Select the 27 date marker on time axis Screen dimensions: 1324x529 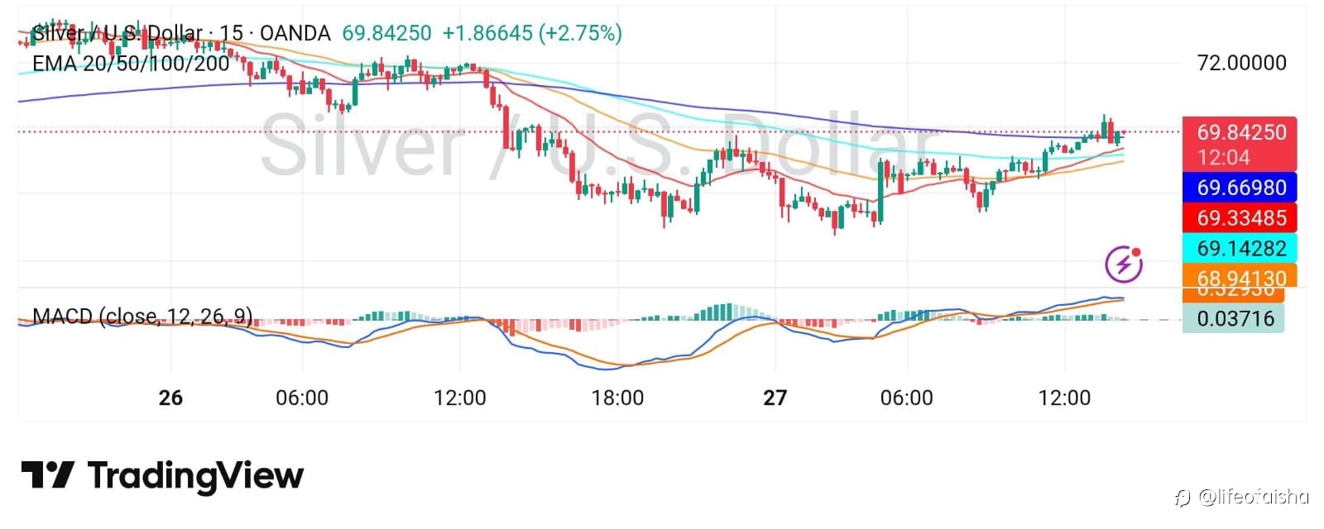click(x=775, y=398)
